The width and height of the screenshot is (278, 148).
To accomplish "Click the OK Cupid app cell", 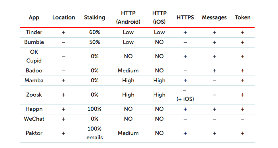I will pyautogui.click(x=34, y=57).
